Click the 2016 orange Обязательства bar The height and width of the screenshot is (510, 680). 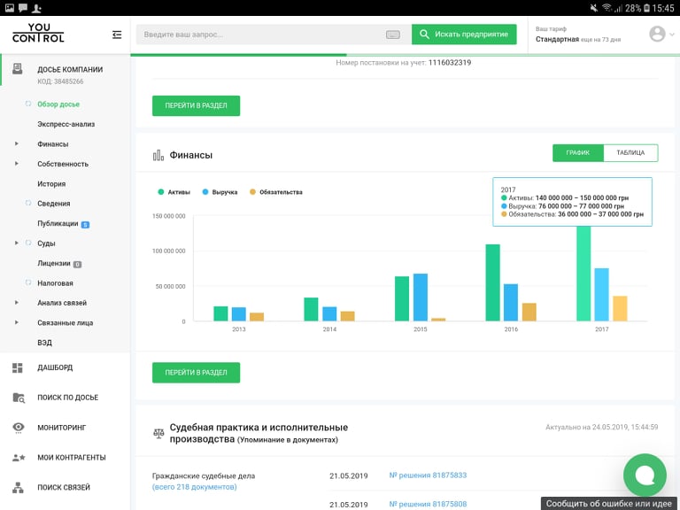529,312
